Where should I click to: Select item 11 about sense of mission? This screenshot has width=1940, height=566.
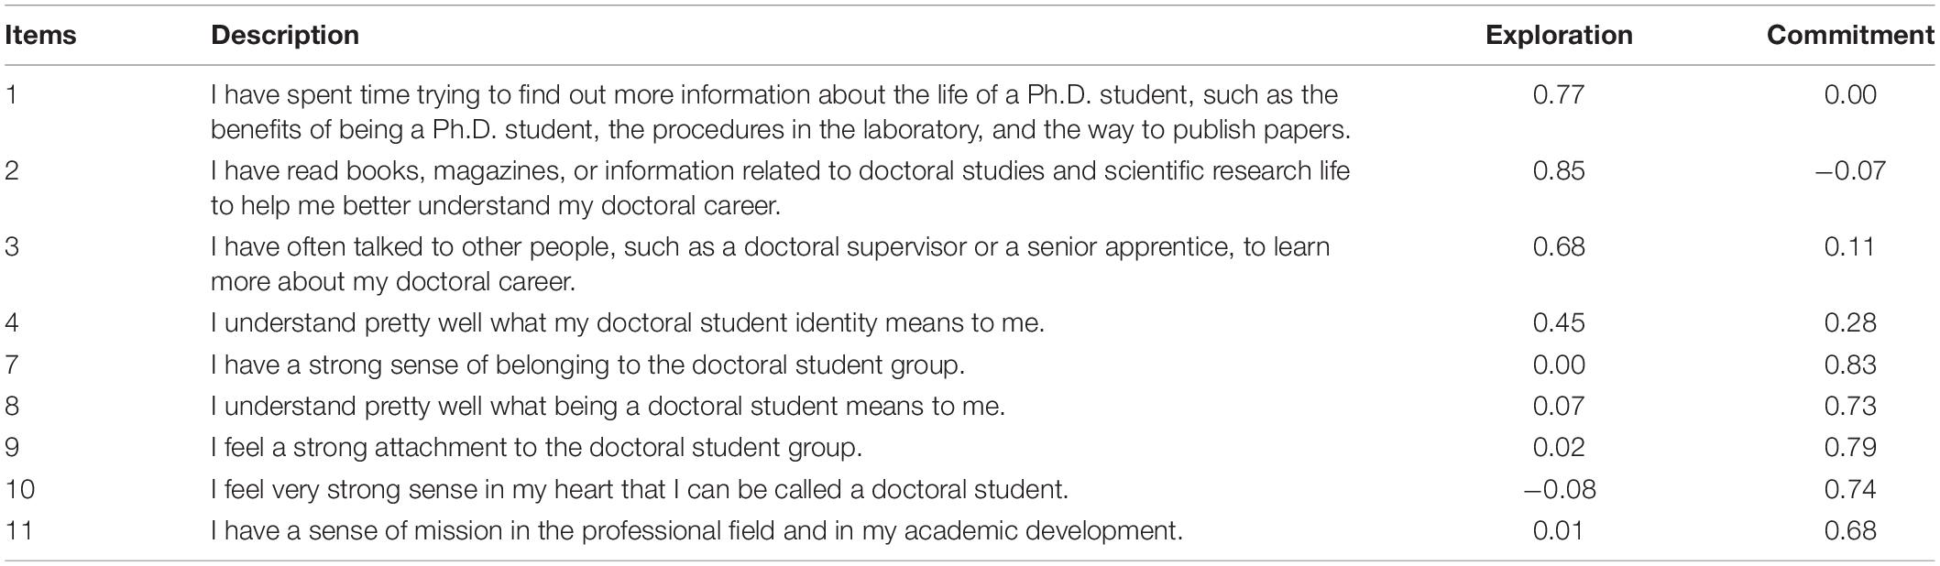[696, 531]
